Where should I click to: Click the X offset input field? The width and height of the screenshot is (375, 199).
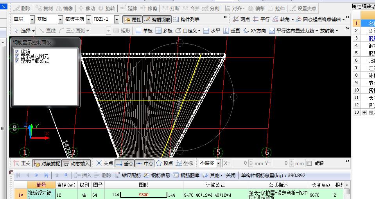click(x=240, y=163)
